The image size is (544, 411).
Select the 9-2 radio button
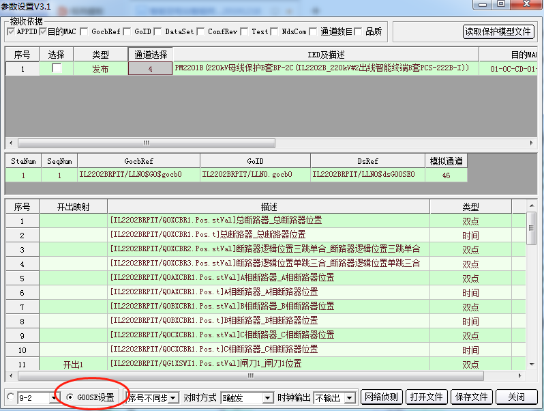(11, 397)
